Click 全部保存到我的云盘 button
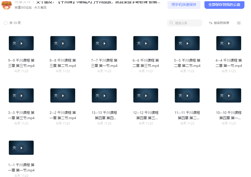 tap(224, 5)
